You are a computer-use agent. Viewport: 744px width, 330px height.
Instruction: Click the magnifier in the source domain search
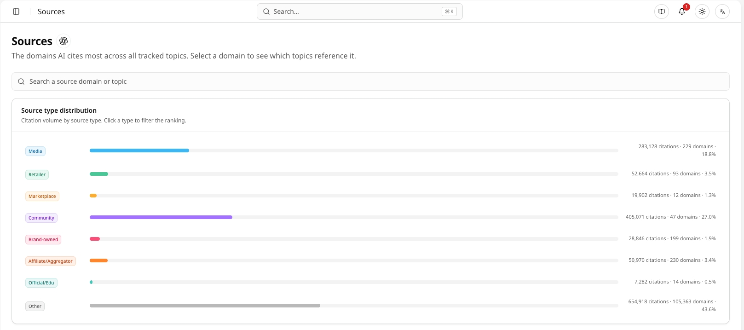[x=21, y=81]
